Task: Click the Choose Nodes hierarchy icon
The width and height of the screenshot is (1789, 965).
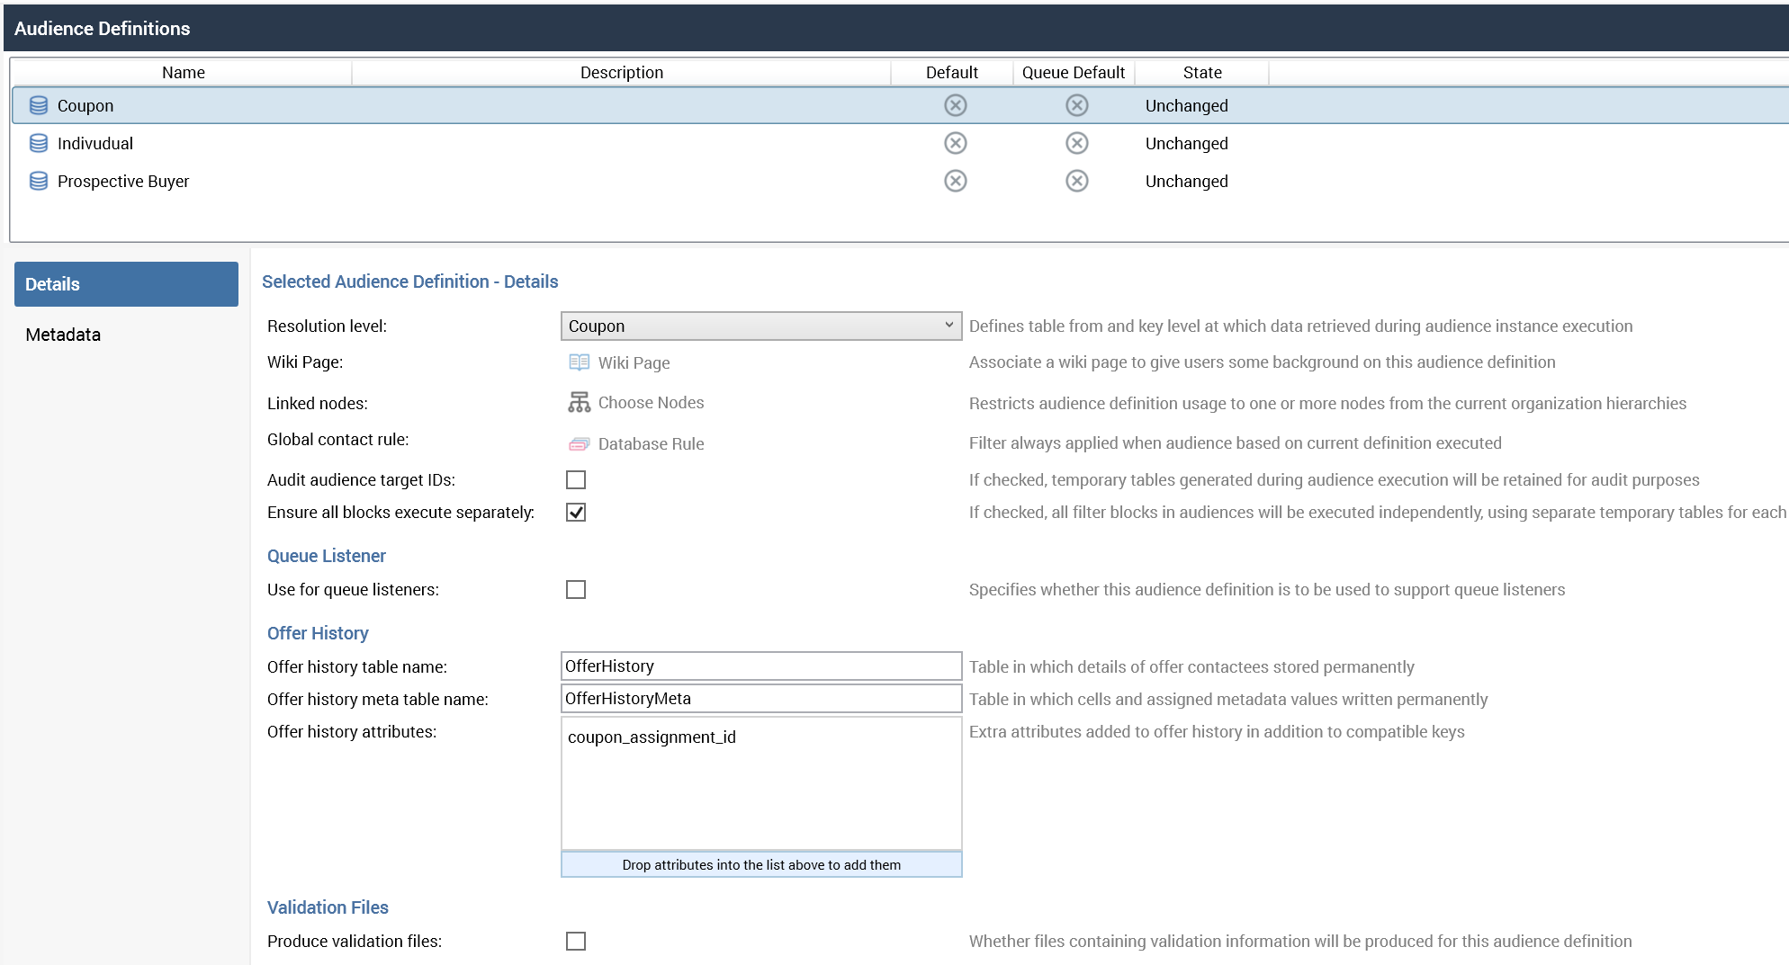Action: (x=579, y=402)
